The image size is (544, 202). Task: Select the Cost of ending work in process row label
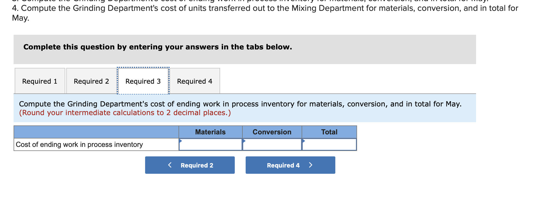(79, 144)
